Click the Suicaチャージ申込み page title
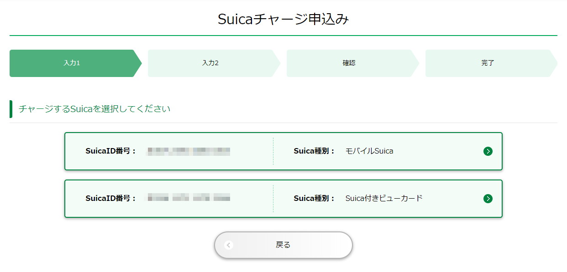The width and height of the screenshot is (567, 272). click(283, 19)
